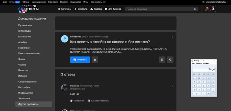Open all projects grid icon
The image size is (231, 111).
[105, 2]
